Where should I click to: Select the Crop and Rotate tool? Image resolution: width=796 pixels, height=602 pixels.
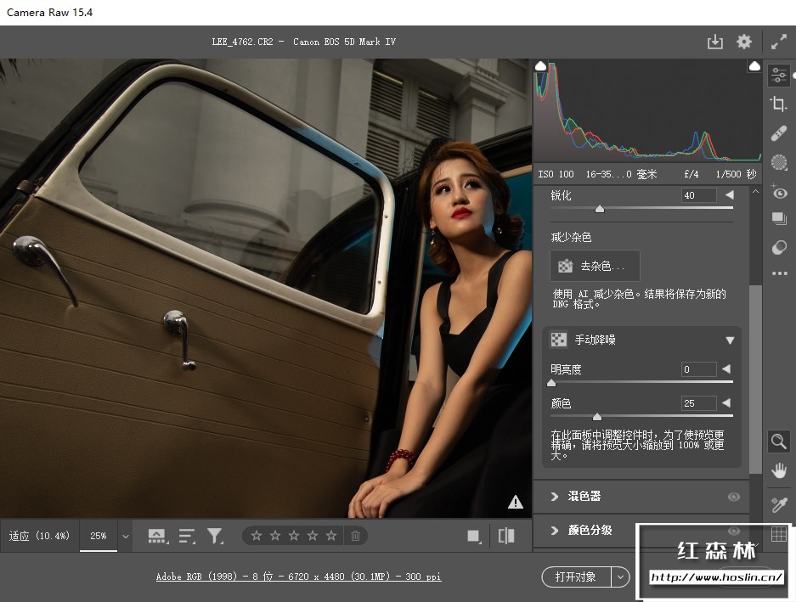point(778,104)
